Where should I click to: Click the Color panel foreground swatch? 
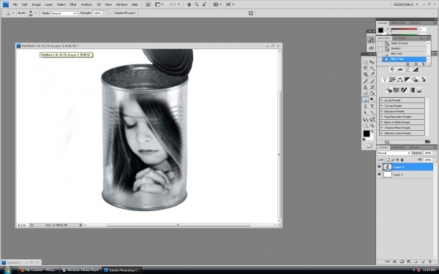coord(380,30)
